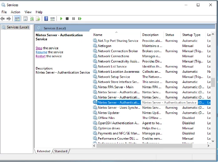Click the Forward arrow toolbar icon

9,19
